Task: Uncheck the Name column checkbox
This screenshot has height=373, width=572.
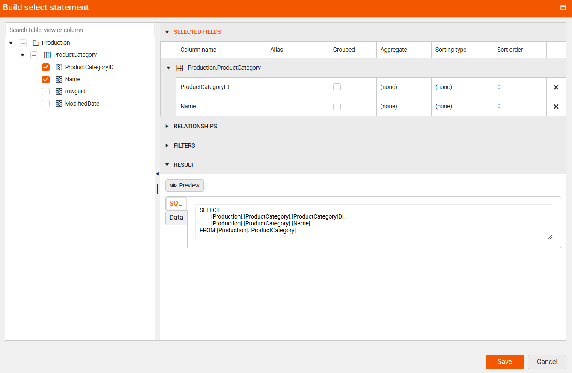Action: 46,79
